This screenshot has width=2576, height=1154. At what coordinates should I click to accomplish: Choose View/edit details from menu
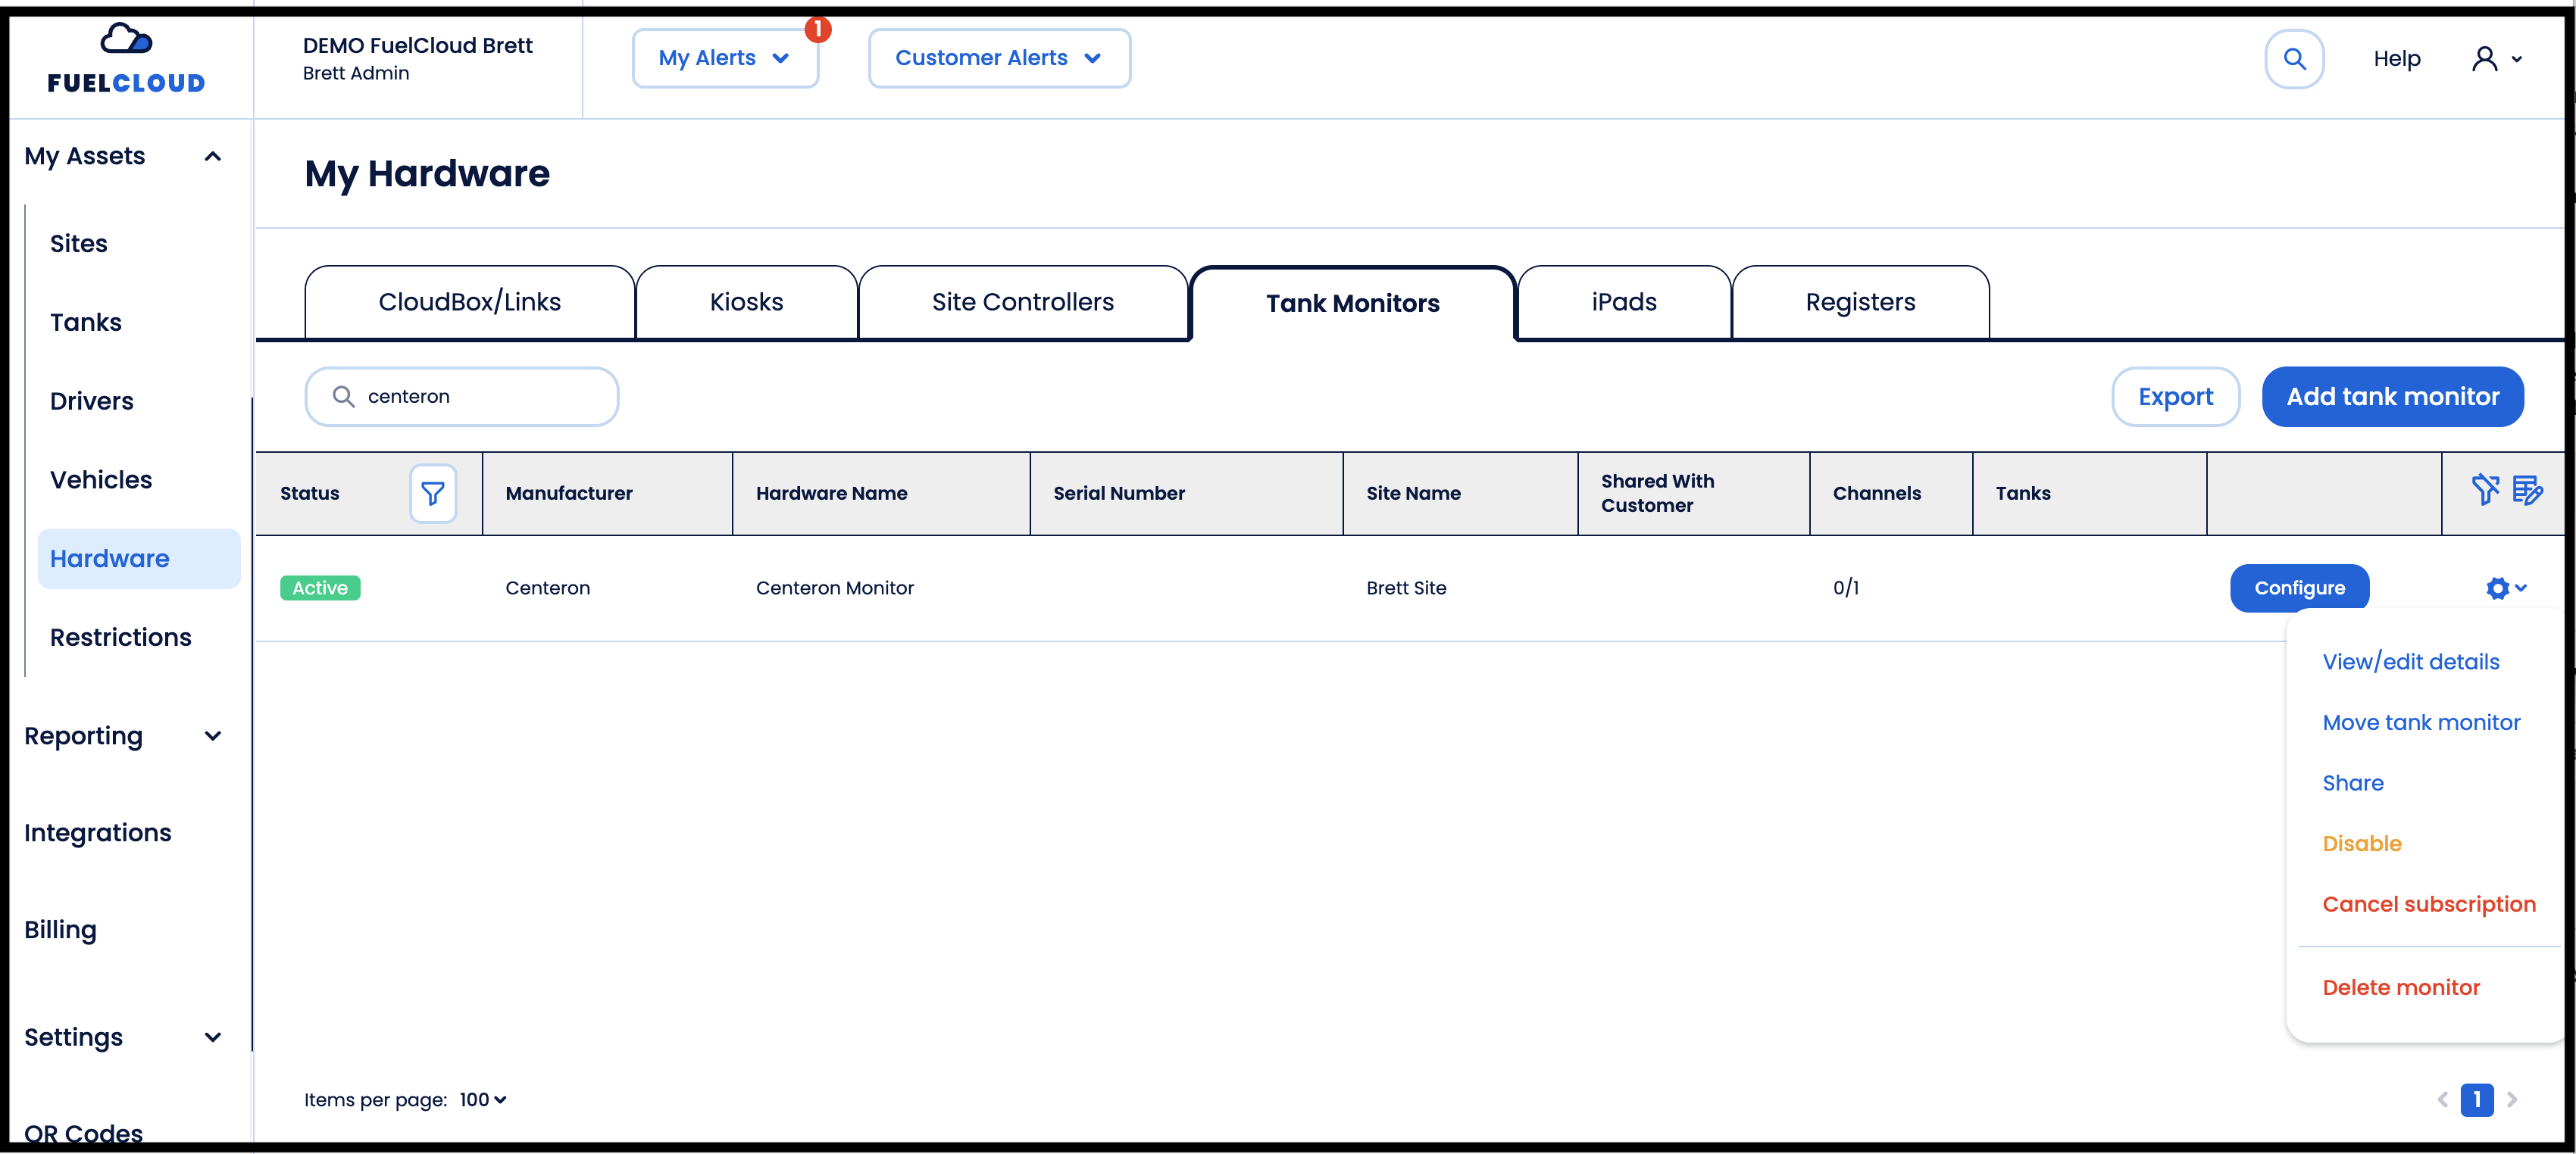point(2410,661)
